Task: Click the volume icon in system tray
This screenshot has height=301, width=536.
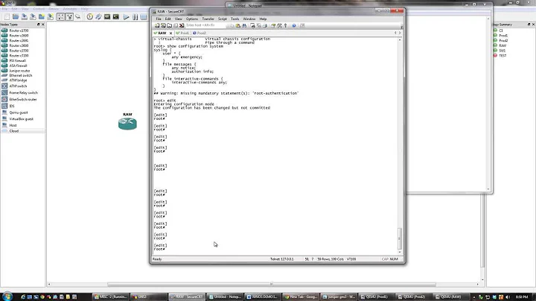Action: tap(507, 297)
